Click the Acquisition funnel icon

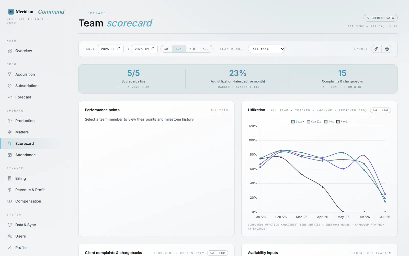pos(10,74)
